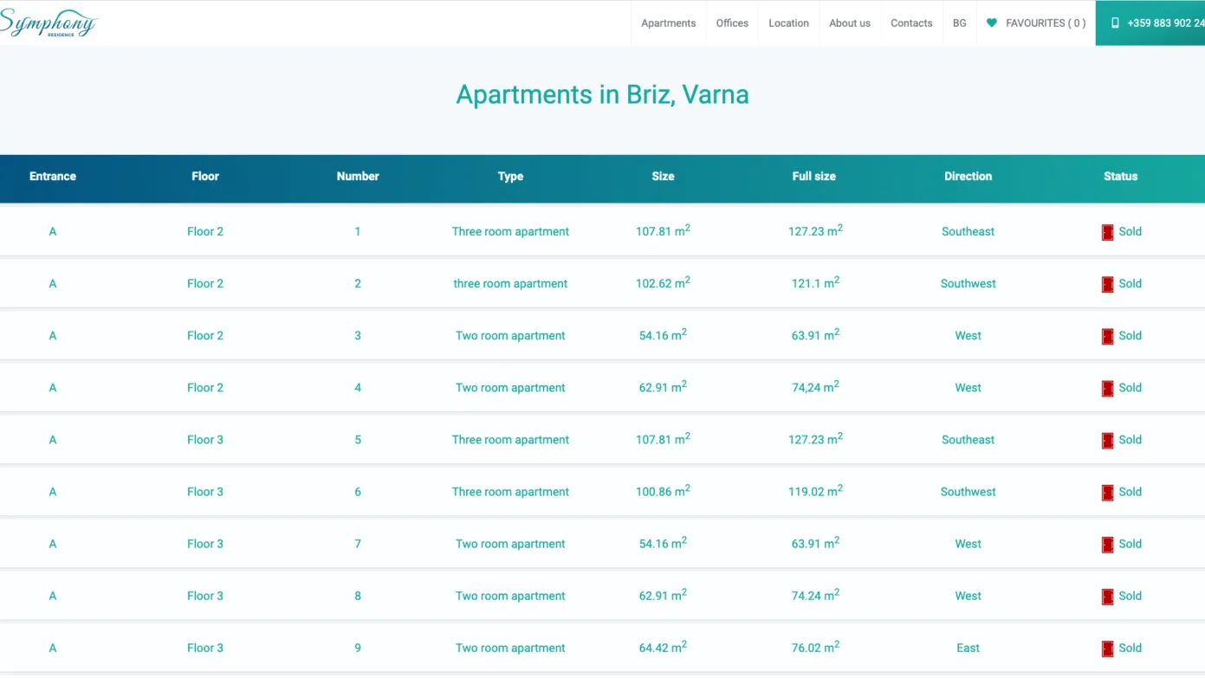Open the Apartments menu item
1205x678 pixels.
point(668,23)
